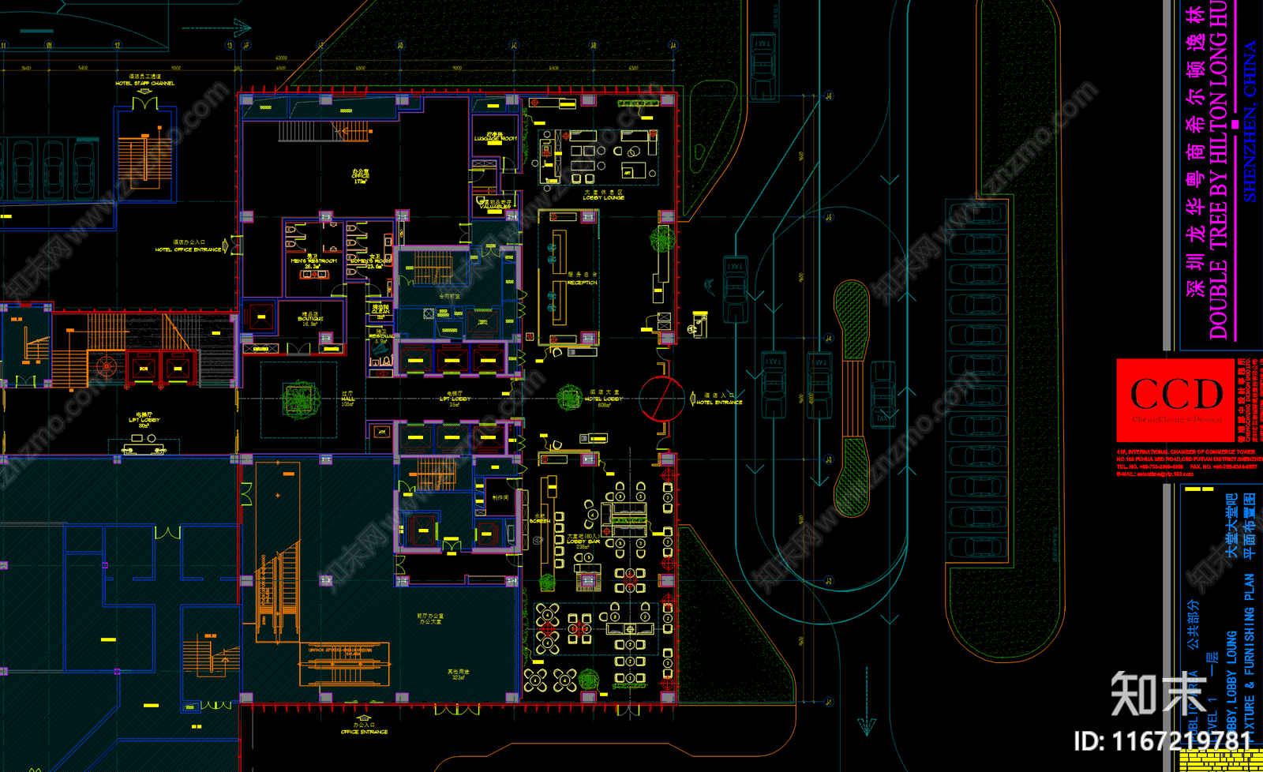Select the SHENZHEN, CHINA title text
Screen dimensions: 1263x772
pos(1250,121)
